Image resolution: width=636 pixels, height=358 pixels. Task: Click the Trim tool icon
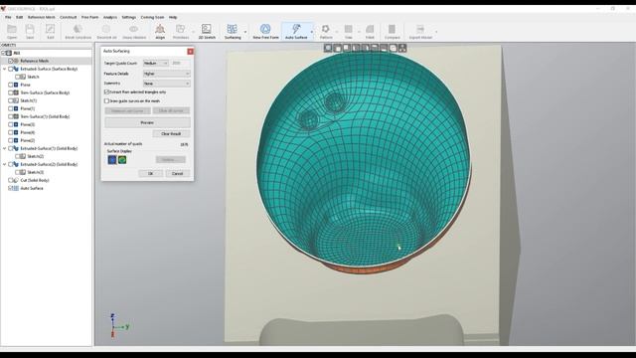pyautogui.click(x=349, y=29)
